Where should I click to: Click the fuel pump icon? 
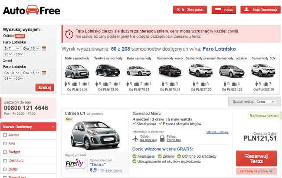point(162,139)
